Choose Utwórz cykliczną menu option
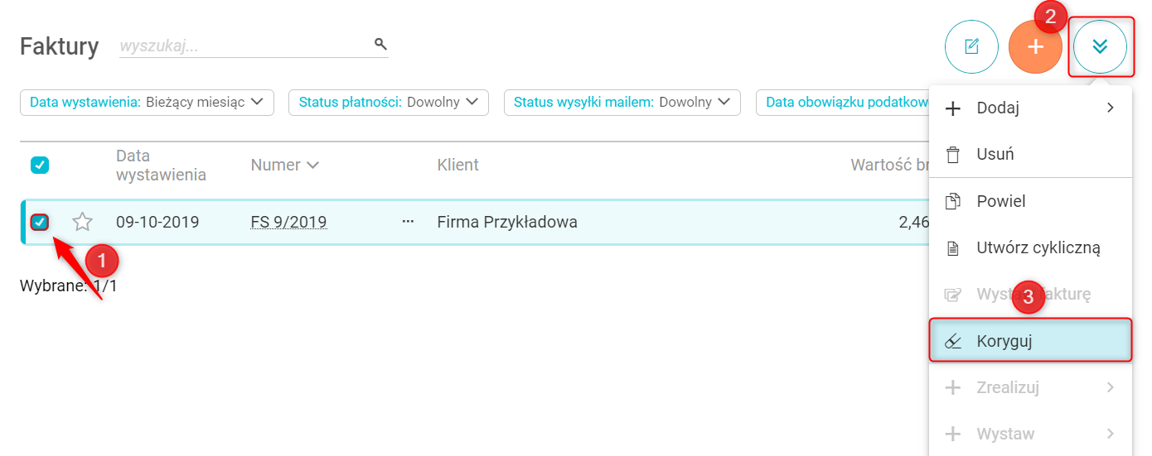The width and height of the screenshot is (1152, 456). [x=1038, y=247]
